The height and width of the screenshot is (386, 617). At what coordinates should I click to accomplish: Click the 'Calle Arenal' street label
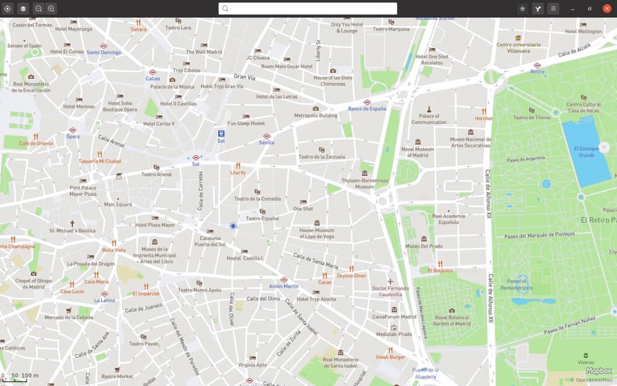111,141
